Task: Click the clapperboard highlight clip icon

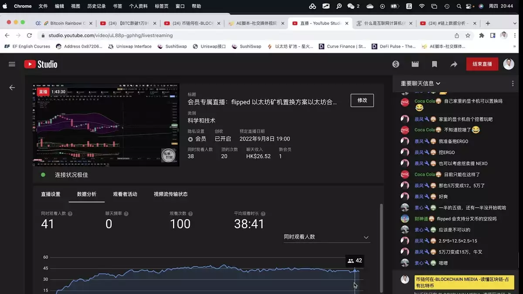Action: tap(415, 64)
